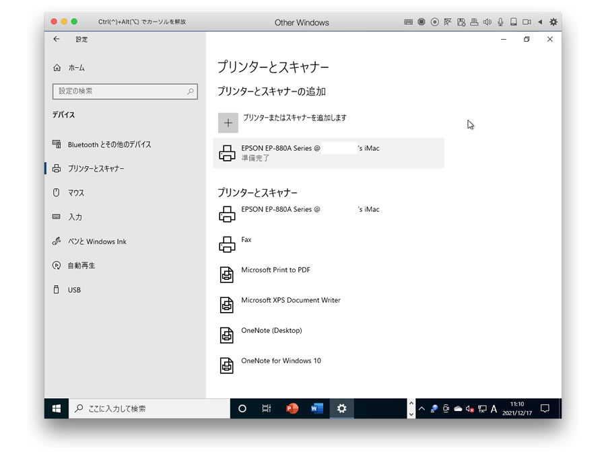Click the network web icon in VM toolbar
Screen dimensions: 606x454
[448, 22]
